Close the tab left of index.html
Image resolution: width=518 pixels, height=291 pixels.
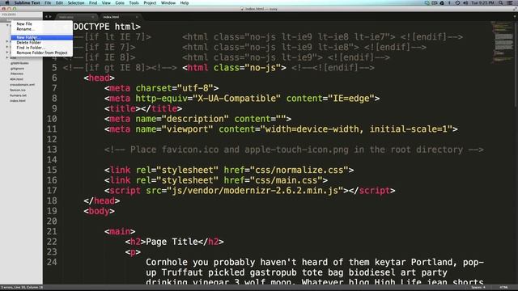pyautogui.click(x=92, y=17)
